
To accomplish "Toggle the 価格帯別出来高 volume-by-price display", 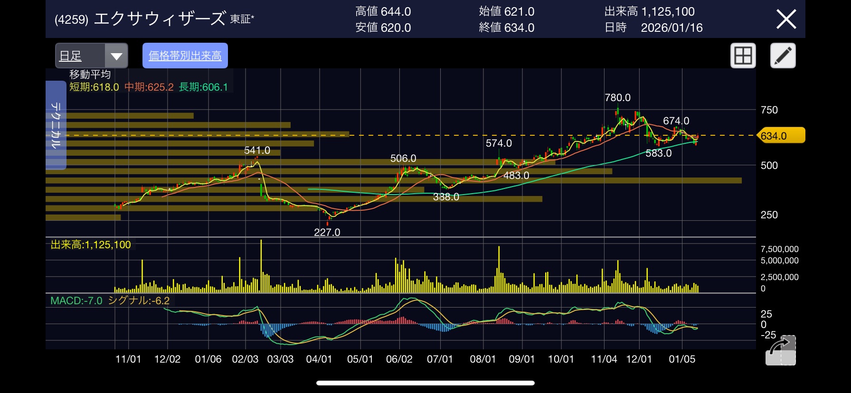I will tap(185, 56).
